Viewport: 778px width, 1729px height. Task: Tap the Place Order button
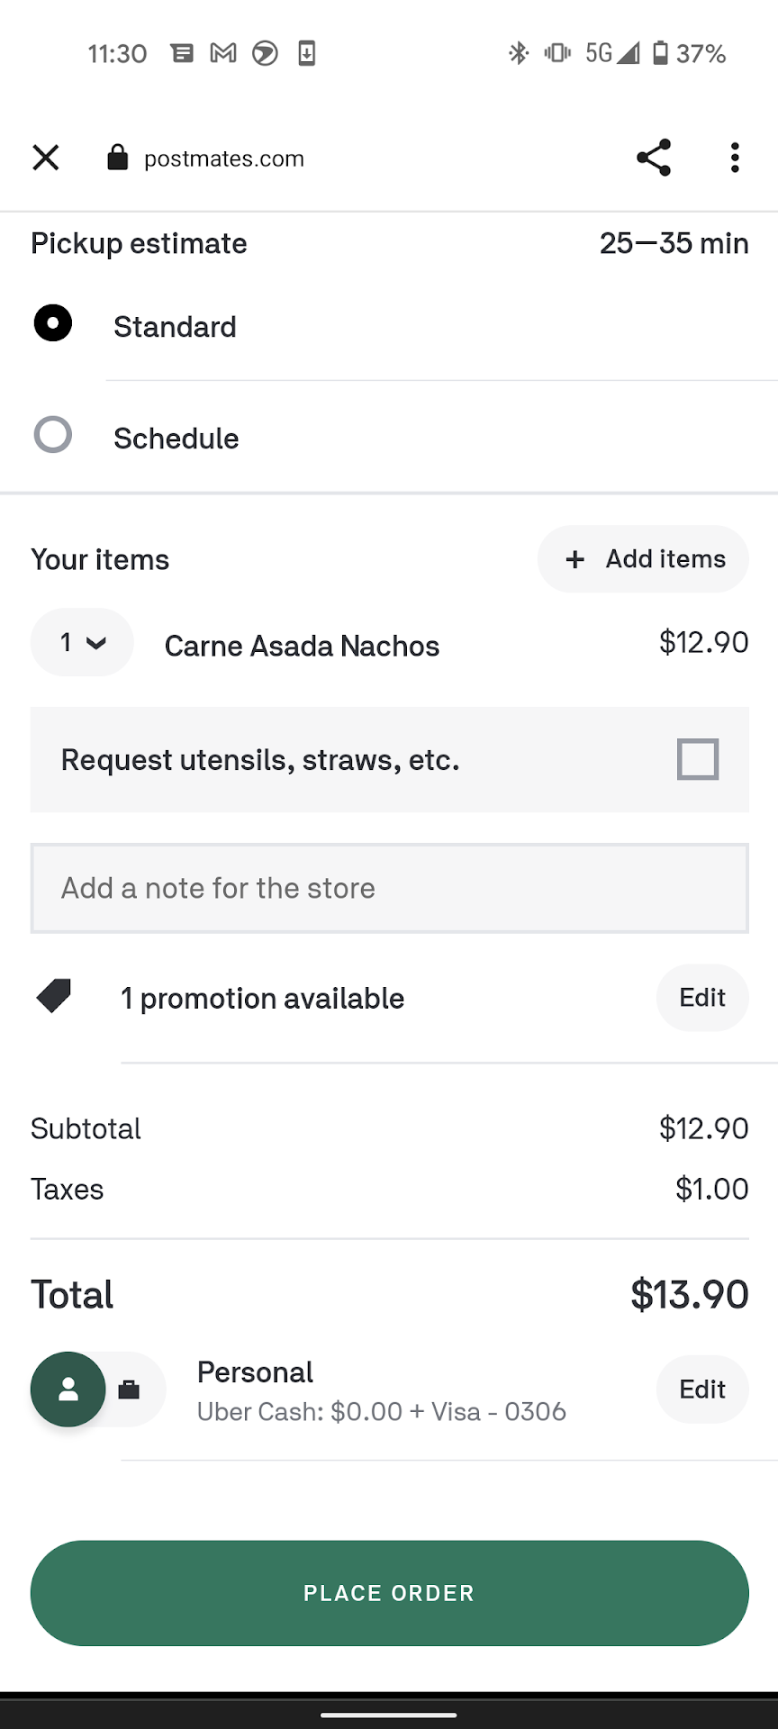coord(389,1593)
